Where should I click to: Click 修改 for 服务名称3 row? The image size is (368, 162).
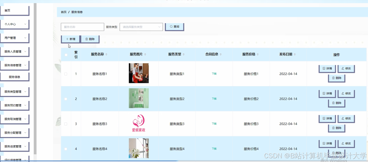pyautogui.click(x=346, y=119)
